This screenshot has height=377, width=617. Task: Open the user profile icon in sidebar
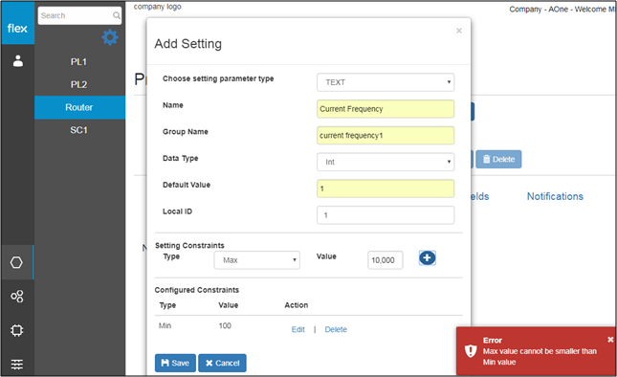[18, 60]
